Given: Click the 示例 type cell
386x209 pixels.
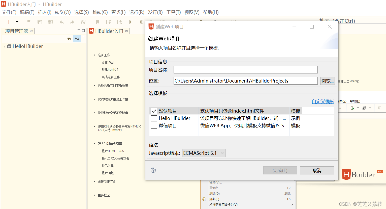Looking at the screenshot, I should point(296,118).
